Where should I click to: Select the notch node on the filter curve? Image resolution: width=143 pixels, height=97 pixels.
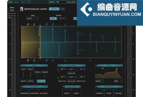coord(103,68)
